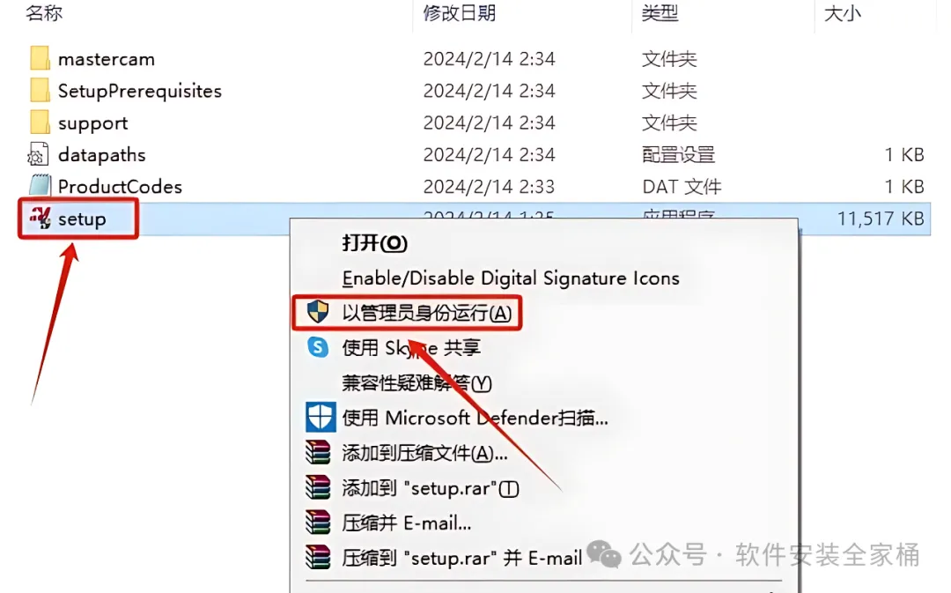Click the mastercam folder icon
This screenshot has height=593, width=951.
(40, 58)
